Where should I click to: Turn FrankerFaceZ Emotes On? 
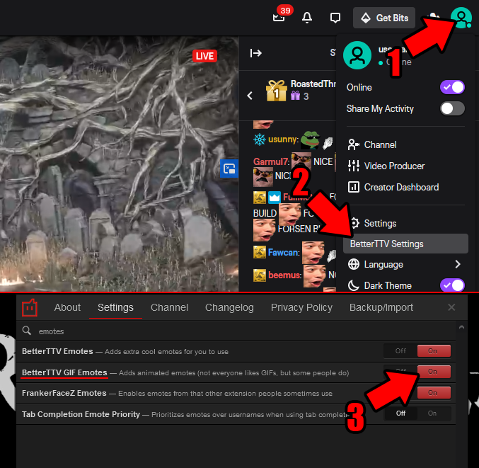(434, 392)
